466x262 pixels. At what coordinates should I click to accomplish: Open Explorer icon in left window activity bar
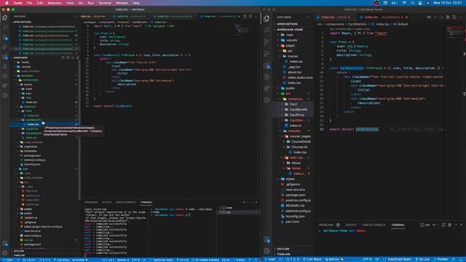point(5,17)
